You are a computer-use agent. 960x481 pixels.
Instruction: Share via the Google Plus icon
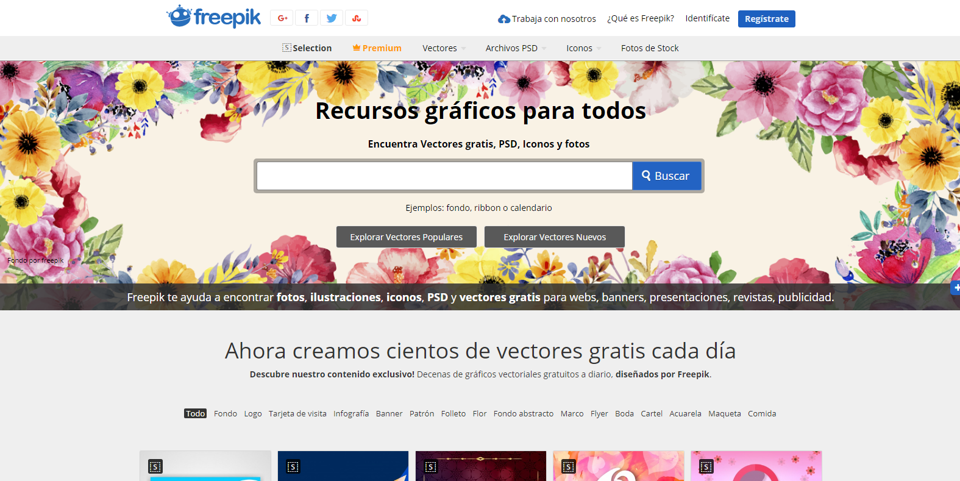[x=282, y=18]
